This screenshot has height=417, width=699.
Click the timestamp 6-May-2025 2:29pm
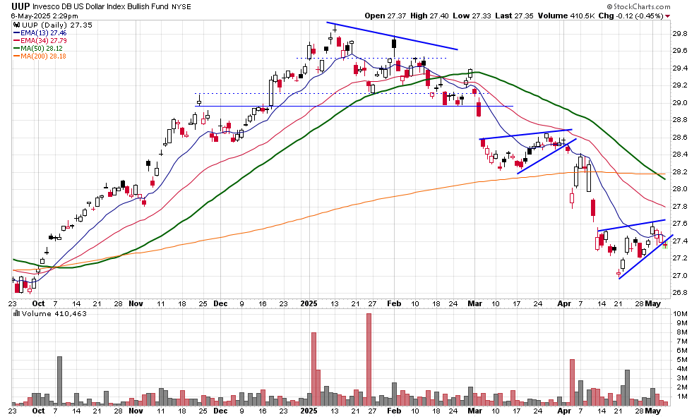pyautogui.click(x=44, y=16)
